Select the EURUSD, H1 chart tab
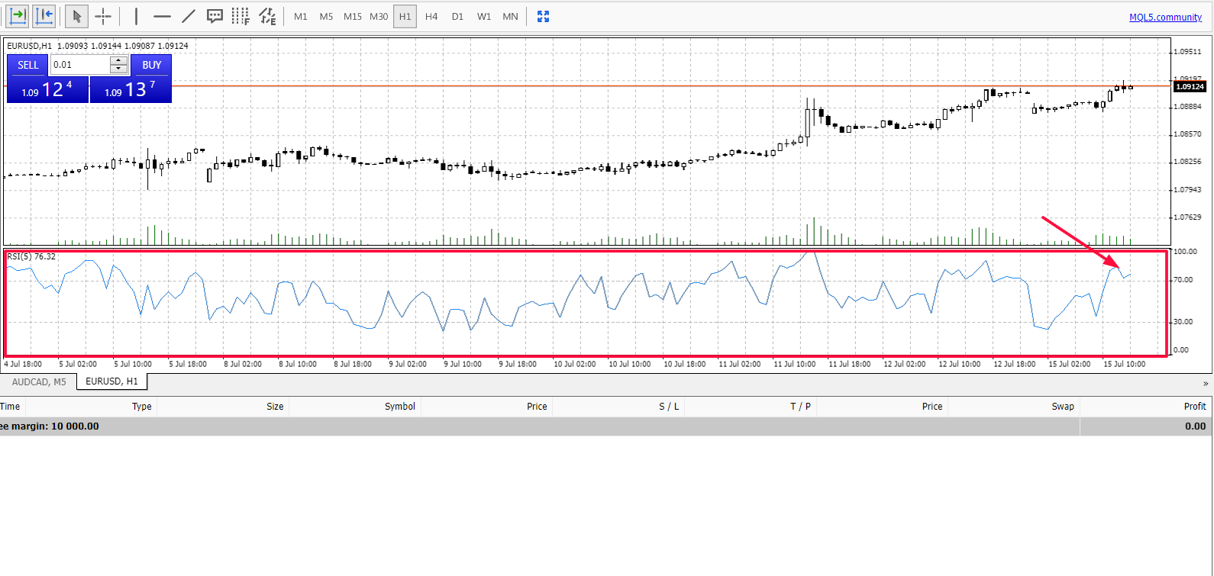Screen dimensions: 1214x576 point(111,381)
